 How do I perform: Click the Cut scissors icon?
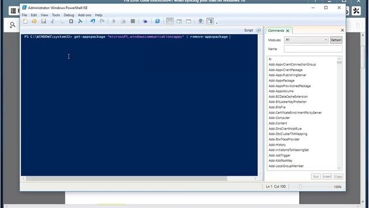(x=52, y=21)
